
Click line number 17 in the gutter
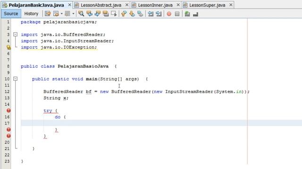[x=7, y=123]
